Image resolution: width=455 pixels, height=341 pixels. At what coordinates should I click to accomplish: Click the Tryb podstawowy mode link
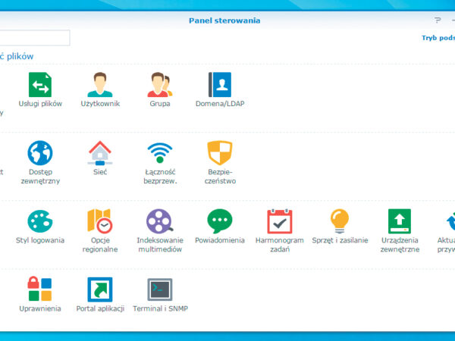(x=438, y=38)
